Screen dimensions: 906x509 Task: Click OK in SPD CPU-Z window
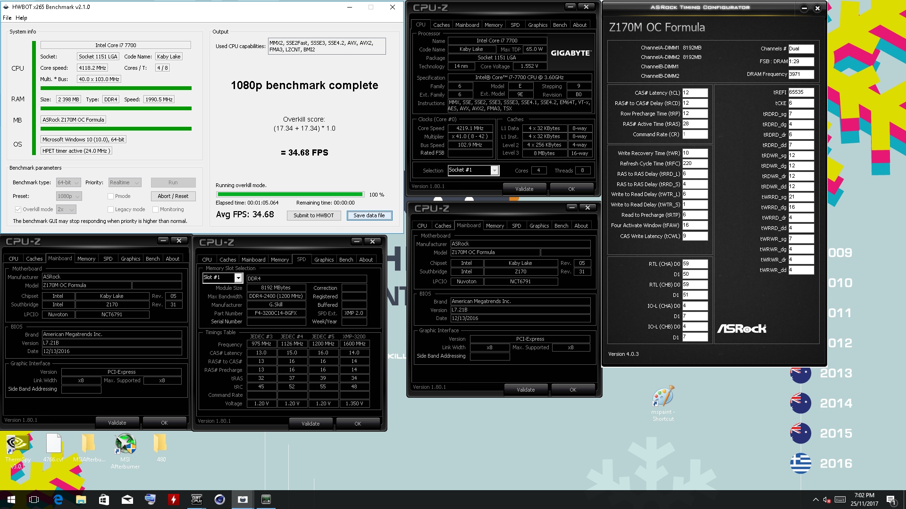click(358, 424)
